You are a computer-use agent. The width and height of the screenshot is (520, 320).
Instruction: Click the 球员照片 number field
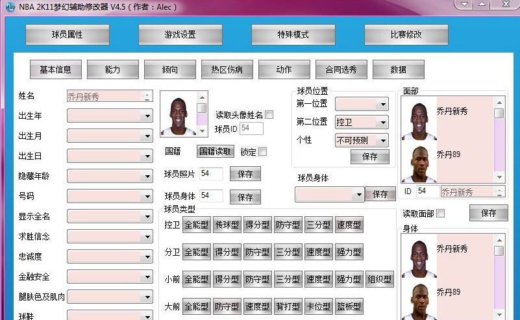(211, 174)
